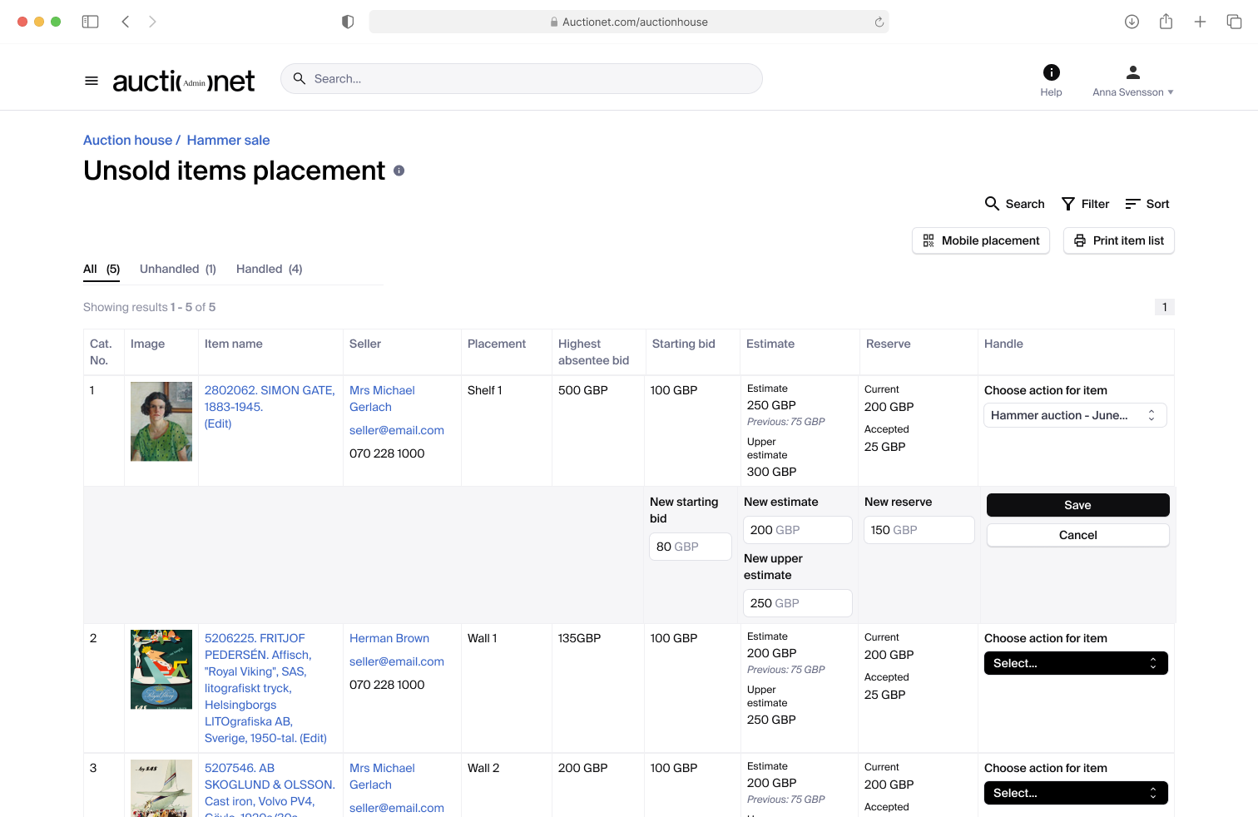Viewport: 1258px width, 817px height.
Task: Open the hamburger menu beside Auctionet logo
Action: (x=92, y=81)
